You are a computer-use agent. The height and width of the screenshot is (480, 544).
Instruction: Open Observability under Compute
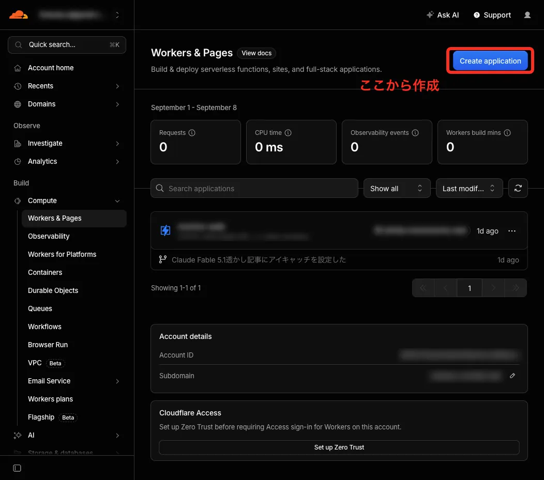coord(49,236)
